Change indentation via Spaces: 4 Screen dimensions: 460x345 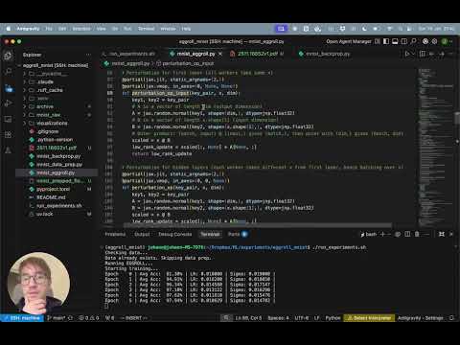[278, 318]
